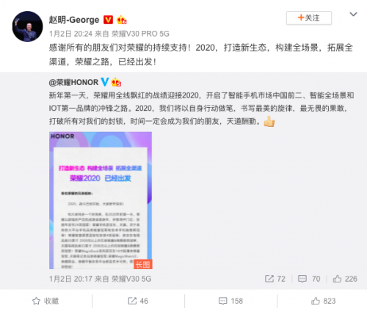
Task: Click the 荣耀V30 PRO 5G source link
Action: 140,34
